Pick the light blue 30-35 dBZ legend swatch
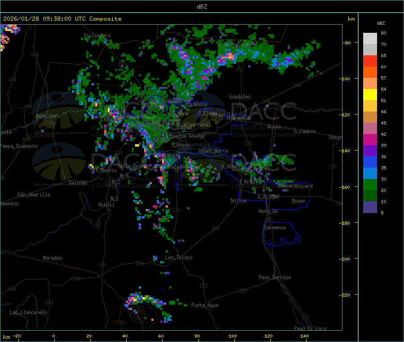The image size is (404, 342). pos(370,173)
